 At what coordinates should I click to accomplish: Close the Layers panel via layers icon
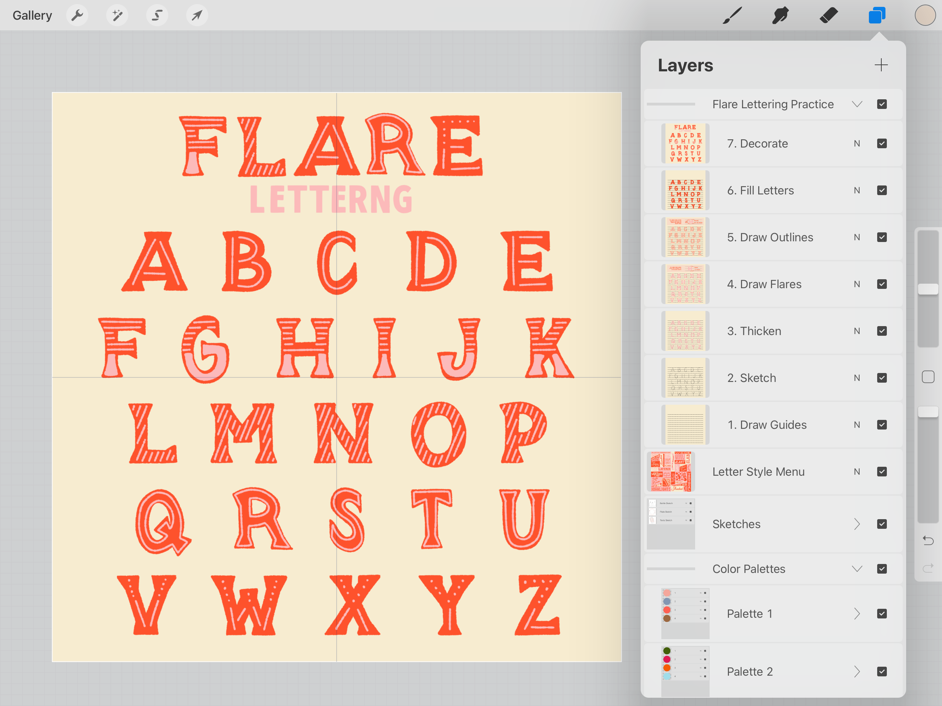click(877, 16)
